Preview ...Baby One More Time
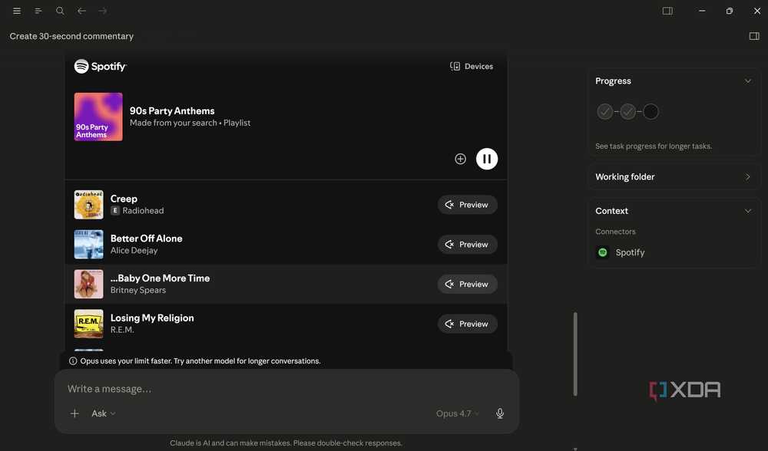This screenshot has height=451, width=768. tap(467, 285)
